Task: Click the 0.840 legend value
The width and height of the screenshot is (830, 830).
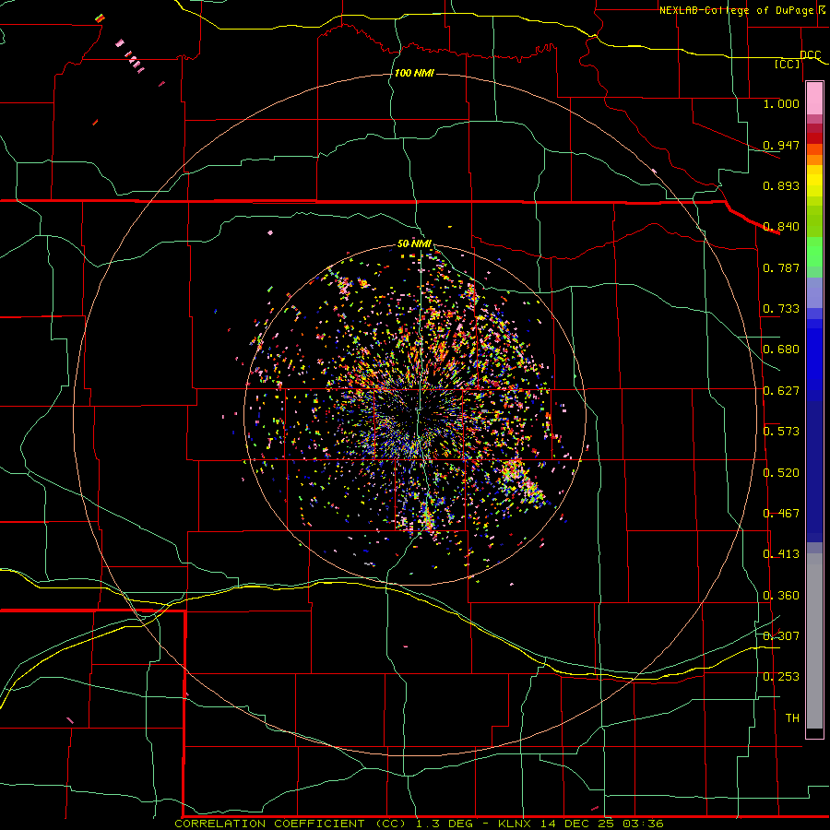Action: point(781,227)
